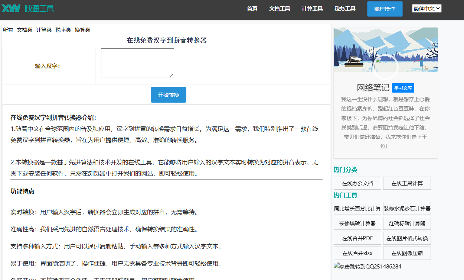This screenshot has height=280, width=464.
Task: Click the 账户操作 button
Action: (x=385, y=9)
